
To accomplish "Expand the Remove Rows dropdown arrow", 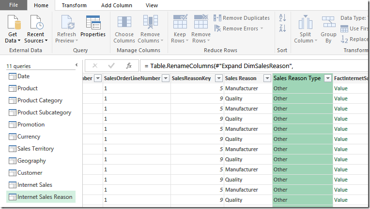I will pyautogui.click(x=208, y=41).
